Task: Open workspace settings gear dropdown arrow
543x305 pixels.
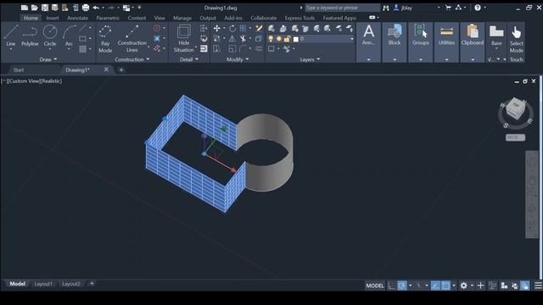Action: (x=472, y=286)
